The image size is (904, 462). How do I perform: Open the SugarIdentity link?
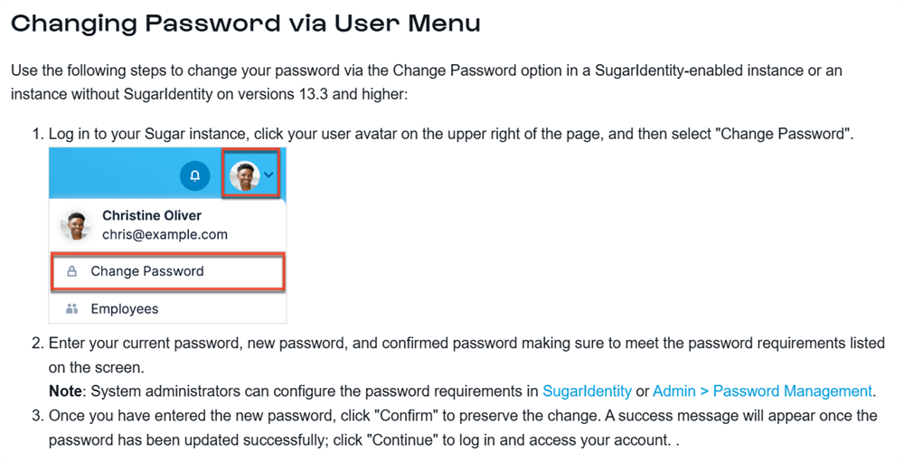(x=587, y=391)
